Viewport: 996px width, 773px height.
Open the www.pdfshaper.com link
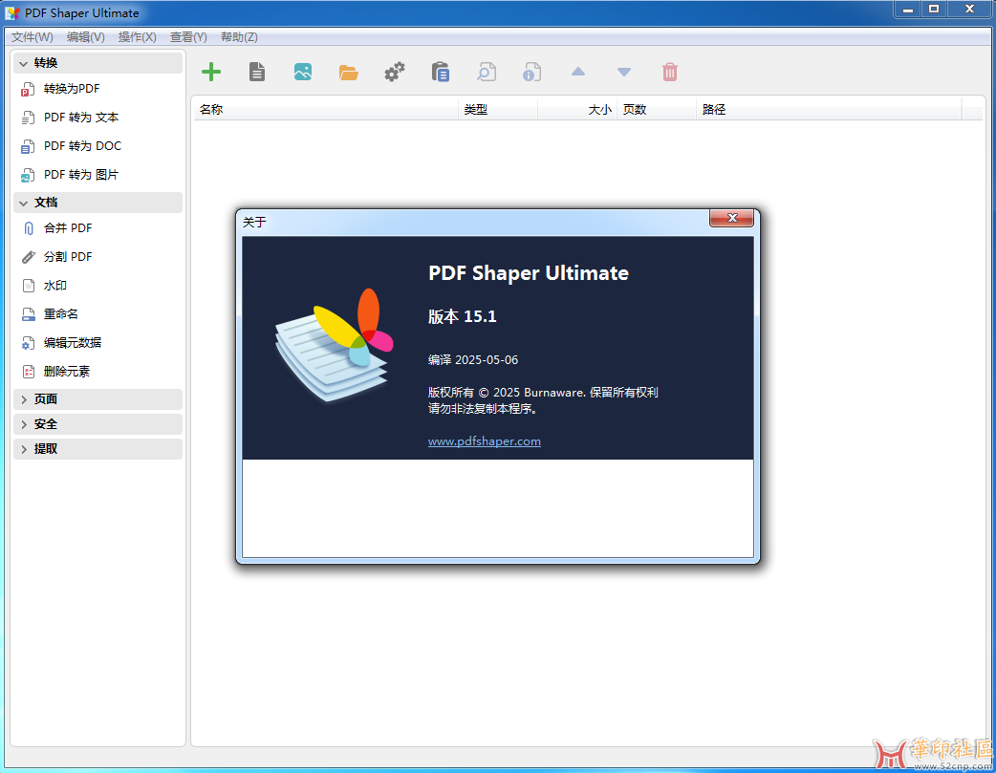pyautogui.click(x=484, y=441)
